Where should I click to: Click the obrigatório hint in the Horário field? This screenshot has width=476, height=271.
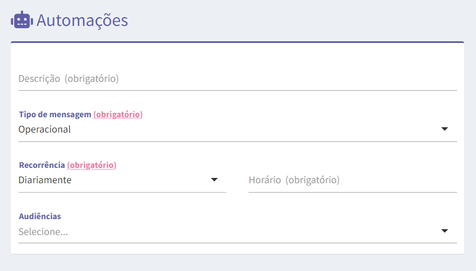(312, 180)
